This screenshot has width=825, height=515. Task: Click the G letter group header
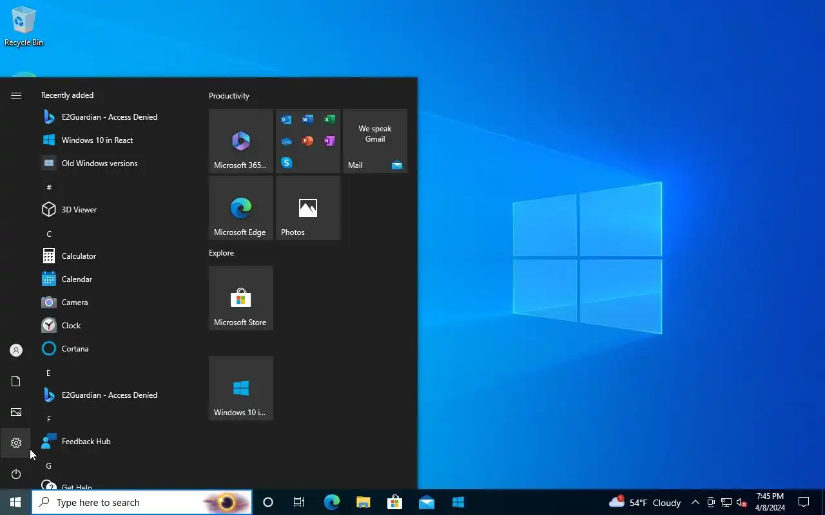48,465
